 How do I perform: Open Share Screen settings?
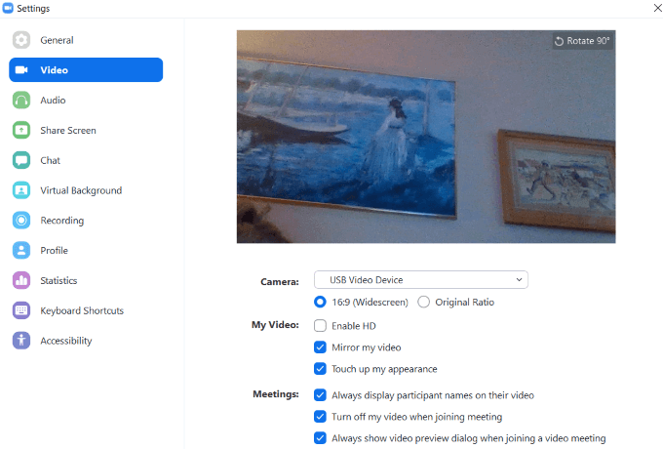[68, 131]
